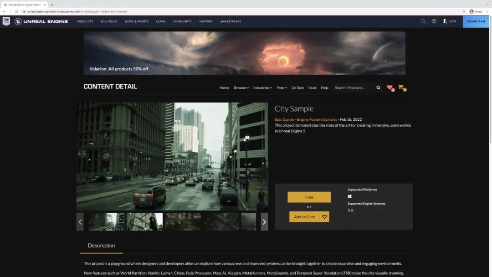The image size is (492, 277).
Task: Expand the Browse dropdown menu
Action: pos(241,87)
